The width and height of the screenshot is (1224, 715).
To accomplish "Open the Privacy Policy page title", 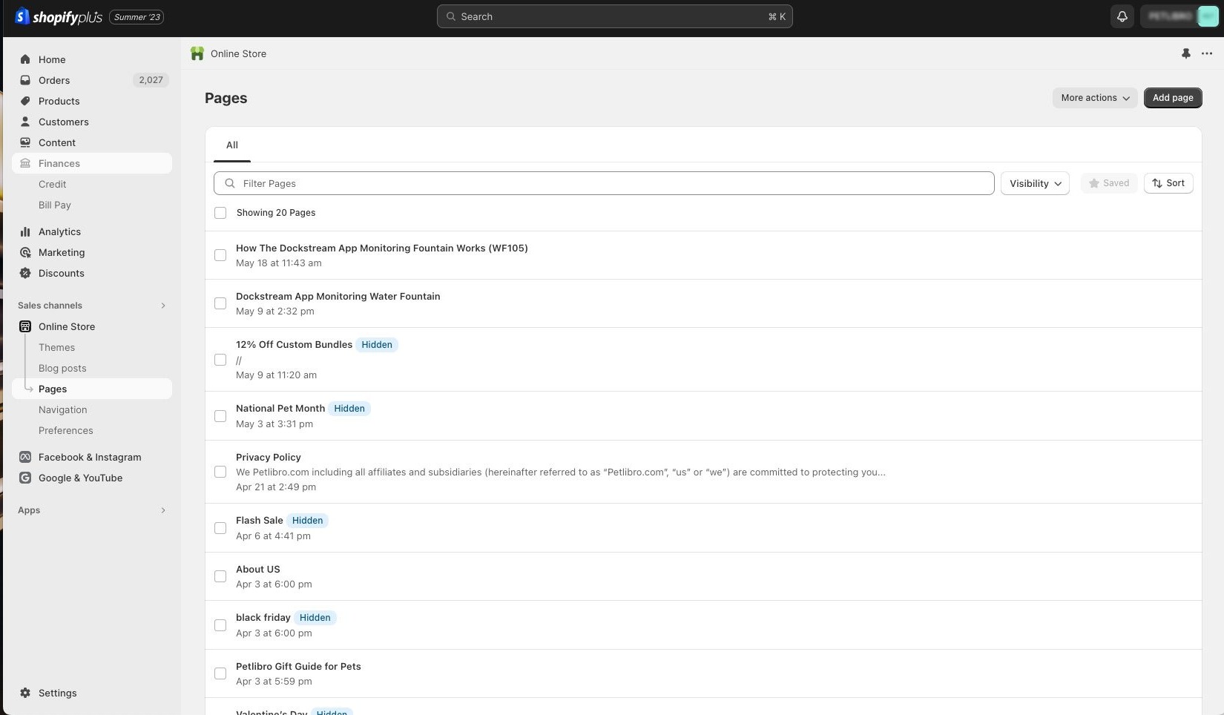I will 269,458.
